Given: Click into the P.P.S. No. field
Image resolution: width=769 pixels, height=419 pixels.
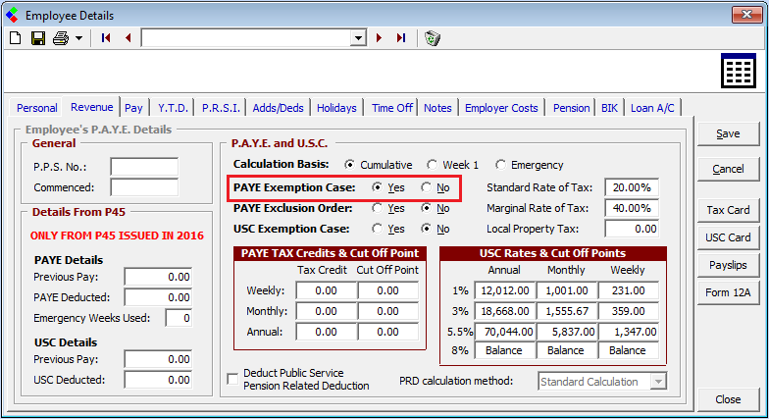Looking at the screenshot, I should tap(144, 167).
